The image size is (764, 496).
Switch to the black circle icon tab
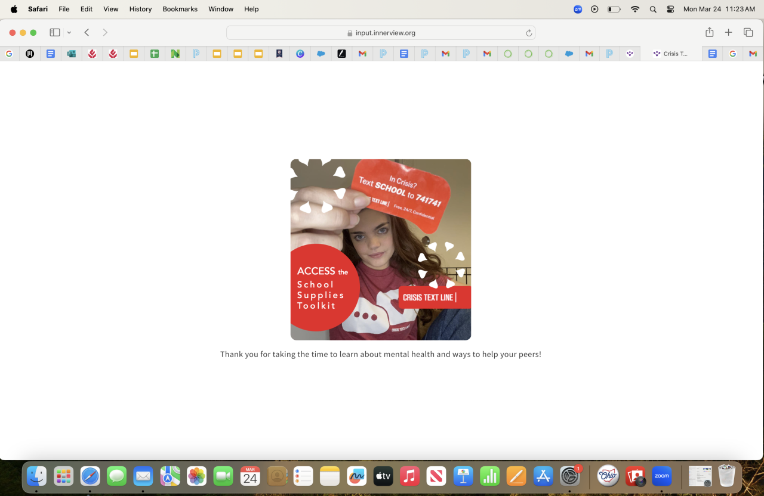(x=30, y=54)
